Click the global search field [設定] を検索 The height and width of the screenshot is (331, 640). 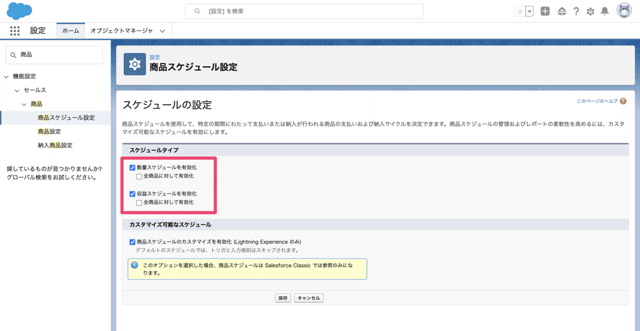point(304,11)
